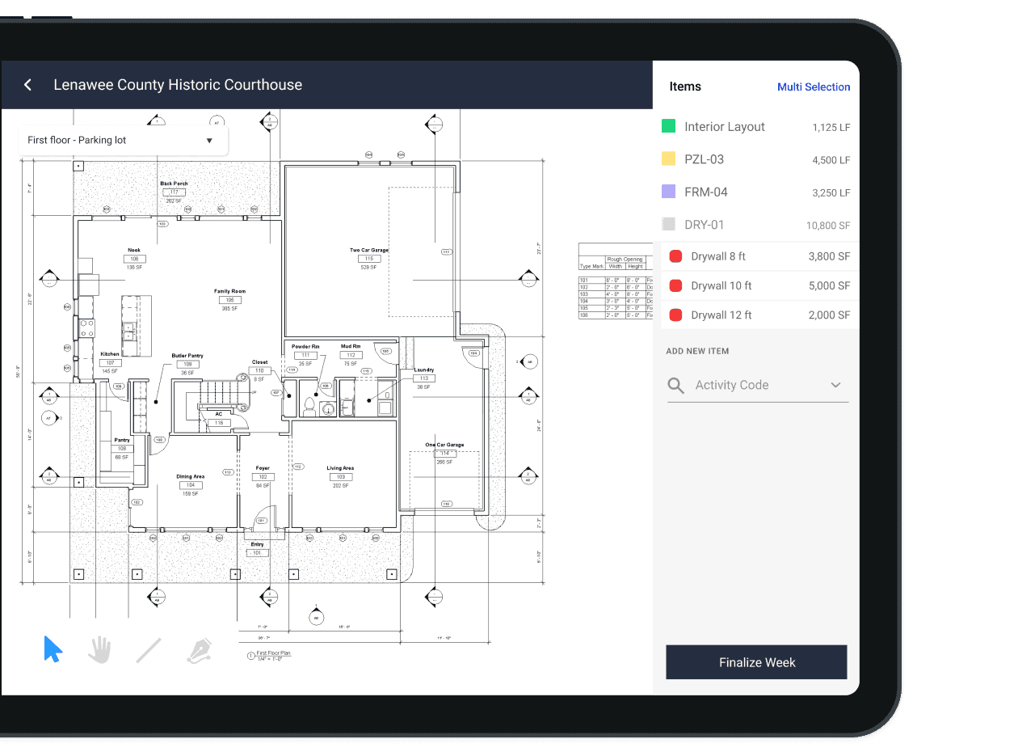
Task: Open the First floor - Parking lot dropdown
Action: pyautogui.click(x=122, y=140)
